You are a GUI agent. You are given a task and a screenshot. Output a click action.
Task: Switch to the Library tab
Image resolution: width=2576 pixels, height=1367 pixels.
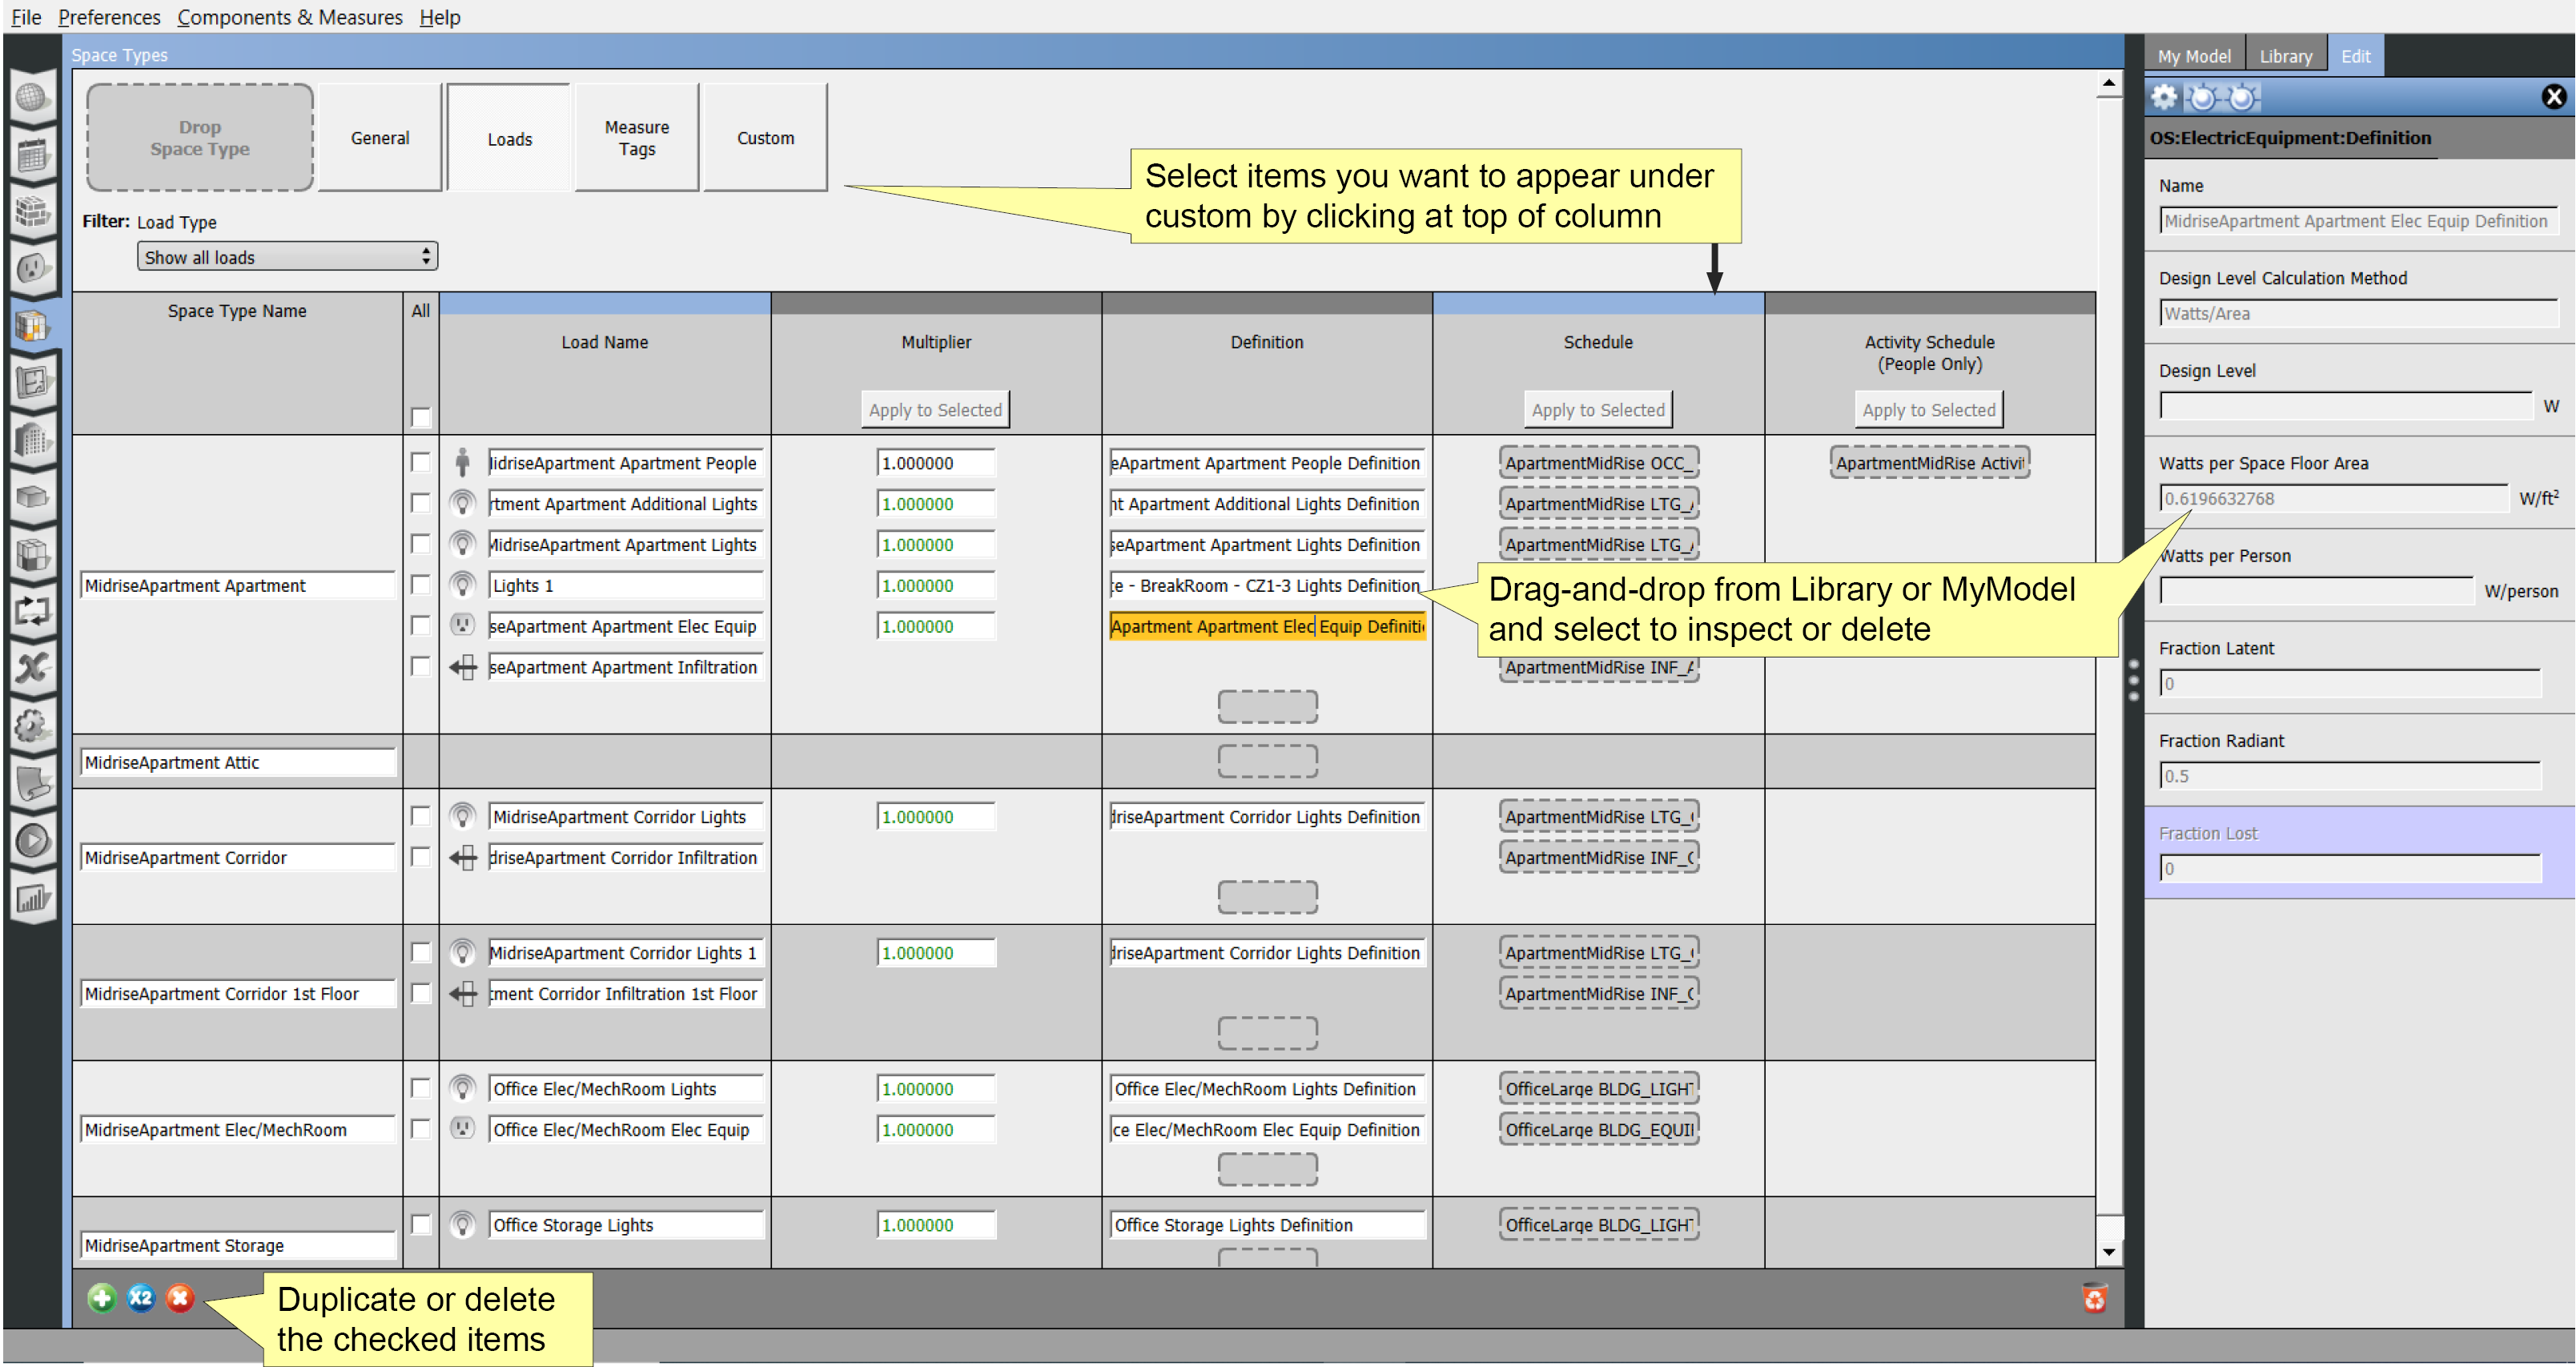(x=2287, y=55)
